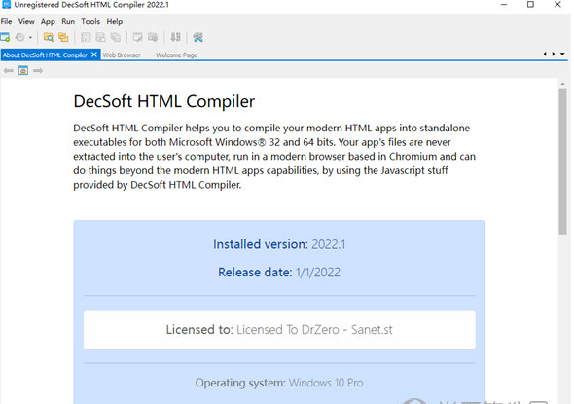
Task: Go back with the left arrow icon
Action: click(8, 70)
